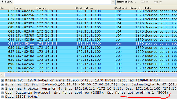
Task: Expand the Data (1328 bytes) node
Action: [2, 97]
